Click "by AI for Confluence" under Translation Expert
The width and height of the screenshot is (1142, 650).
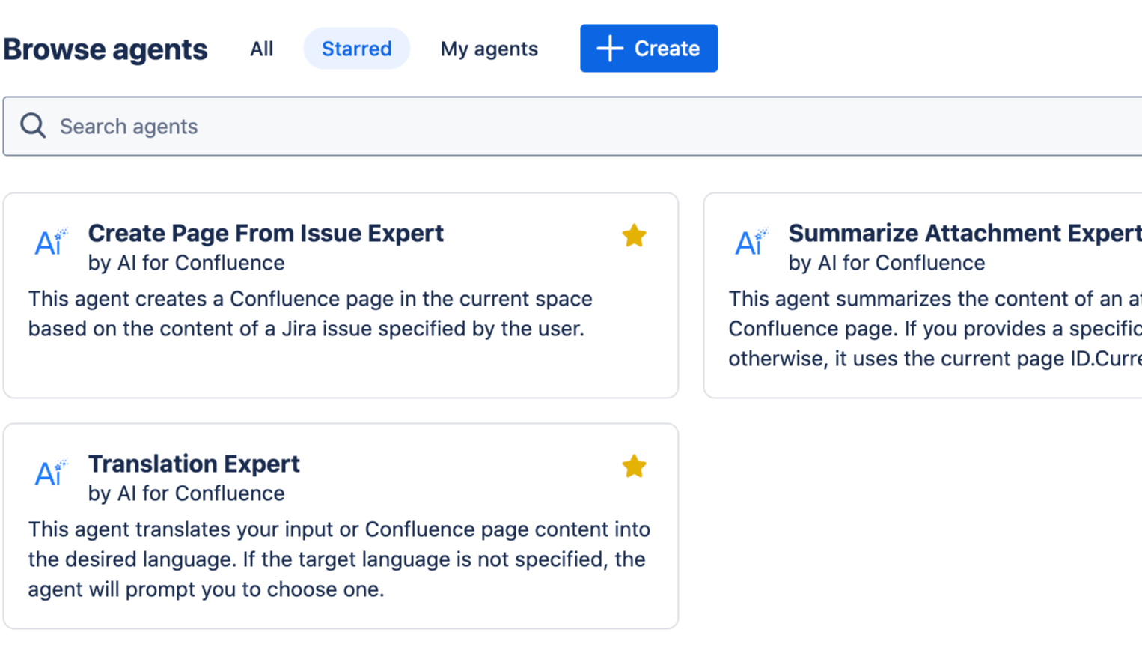pyautogui.click(x=186, y=493)
